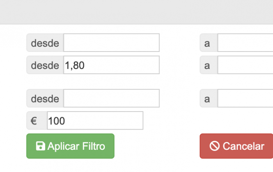Click the ban icon on Cancelar
The image size is (273, 172).
tap(214, 146)
